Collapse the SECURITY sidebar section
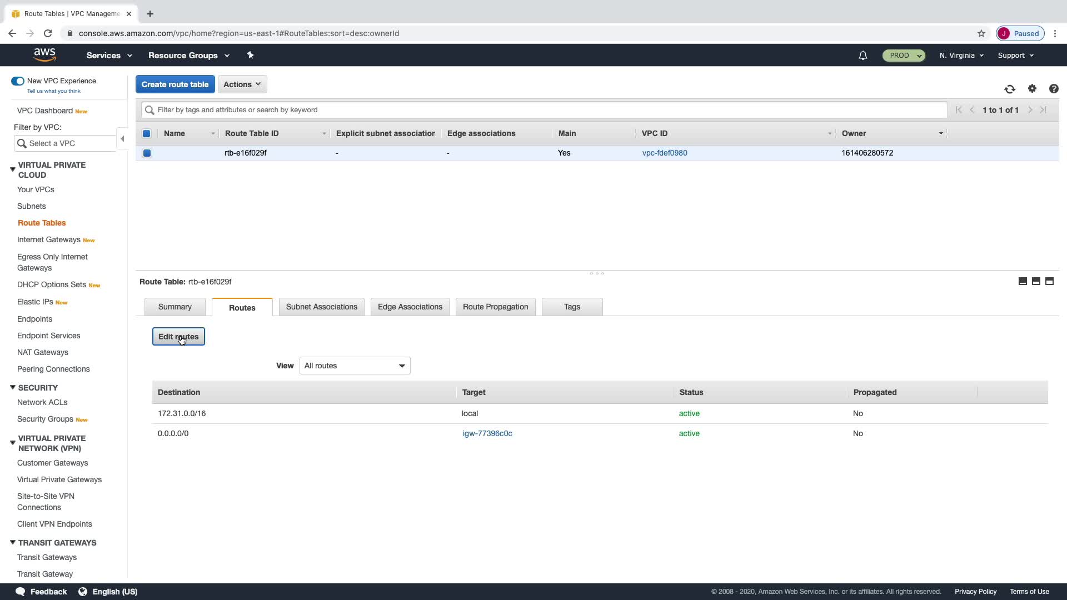 click(x=13, y=388)
